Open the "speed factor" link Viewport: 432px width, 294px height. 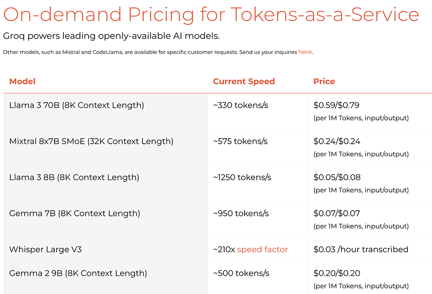pyautogui.click(x=262, y=250)
